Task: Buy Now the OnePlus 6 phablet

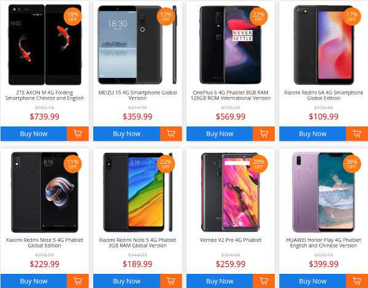Action: [220, 134]
